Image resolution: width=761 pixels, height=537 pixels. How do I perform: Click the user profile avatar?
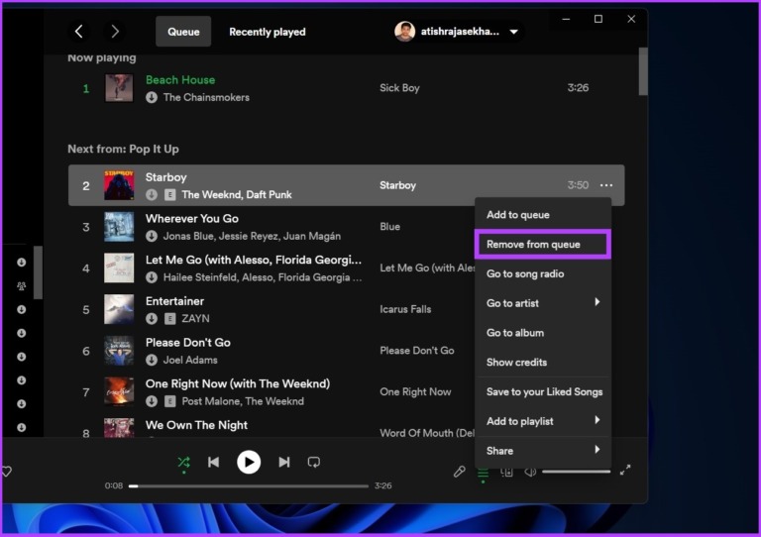click(404, 32)
